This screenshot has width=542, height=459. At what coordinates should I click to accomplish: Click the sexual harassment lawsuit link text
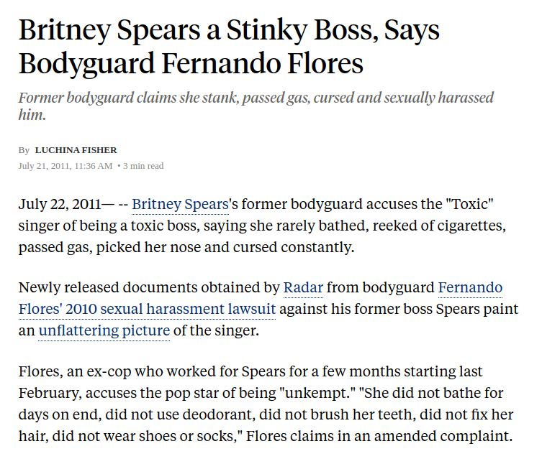tap(188, 309)
